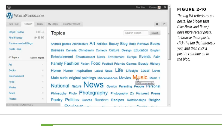Open the search magnifier icon in the top bar
Image resolution: width=223 pixels, height=126 pixels.
(x=165, y=7)
